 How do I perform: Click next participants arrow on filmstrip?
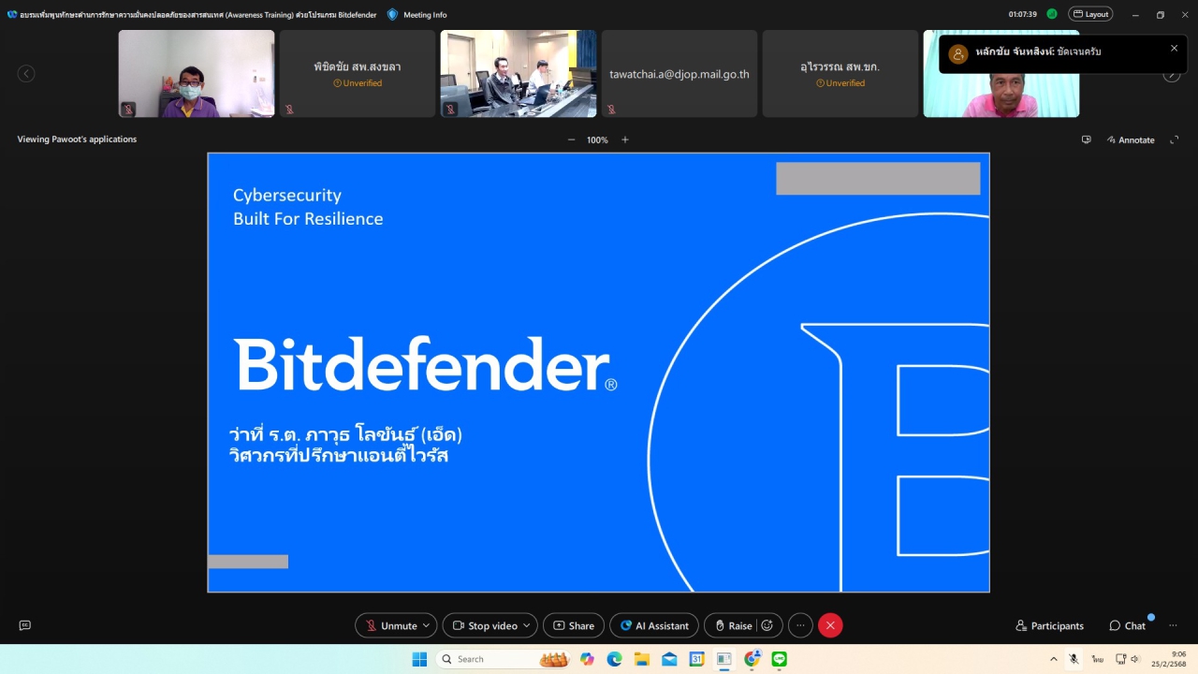[x=1172, y=77]
